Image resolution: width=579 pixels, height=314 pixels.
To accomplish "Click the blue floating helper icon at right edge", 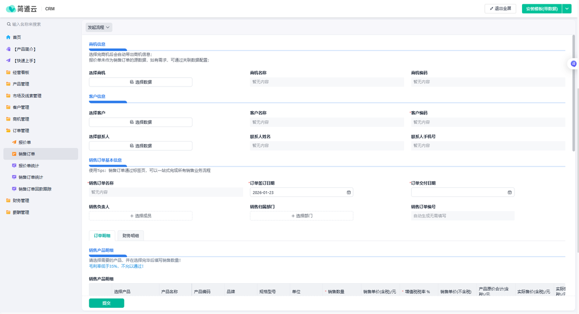I will pos(574,64).
